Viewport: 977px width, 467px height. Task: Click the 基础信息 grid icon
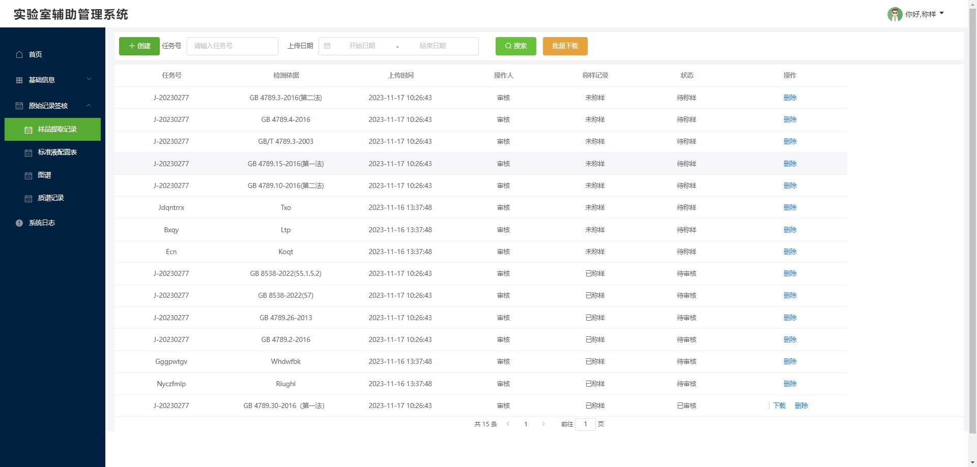(19, 80)
